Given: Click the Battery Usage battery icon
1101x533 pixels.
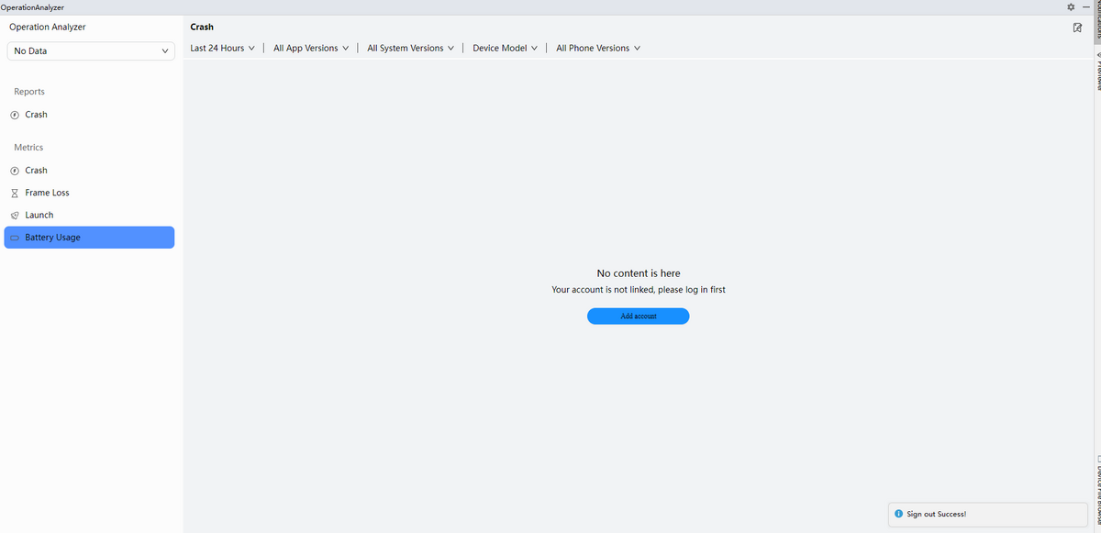Looking at the screenshot, I should pyautogui.click(x=14, y=238).
